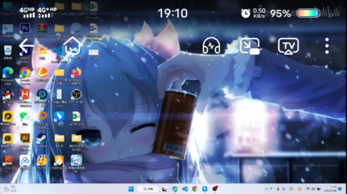The width and height of the screenshot is (347, 194).
Task: Click the Microsoft Edge desktop shortcut
Action: [x=8, y=73]
